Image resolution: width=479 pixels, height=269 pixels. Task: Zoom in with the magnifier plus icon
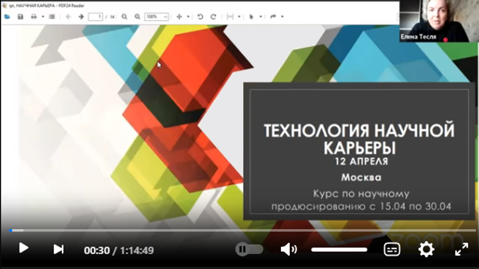137,16
